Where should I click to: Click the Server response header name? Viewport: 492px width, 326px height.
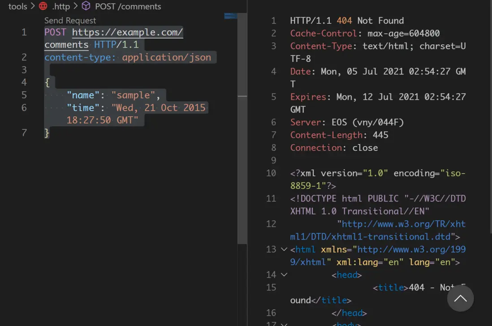click(306, 123)
